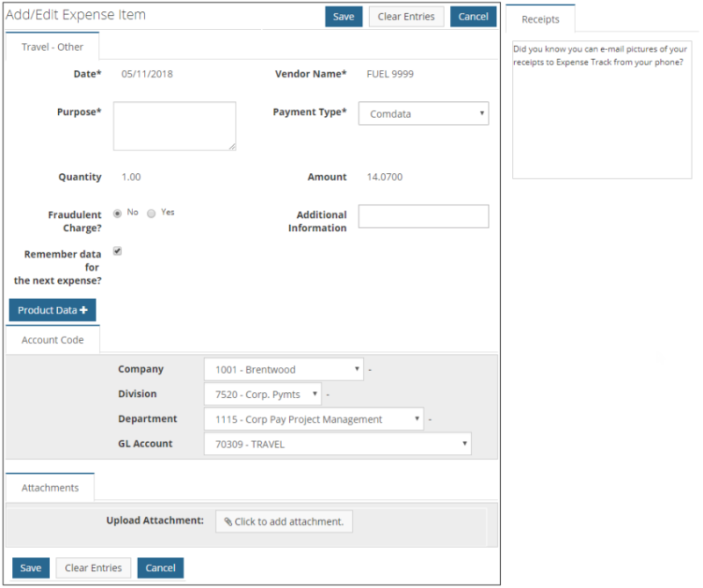
Task: Click in the Purpose text field
Action: pos(174,126)
